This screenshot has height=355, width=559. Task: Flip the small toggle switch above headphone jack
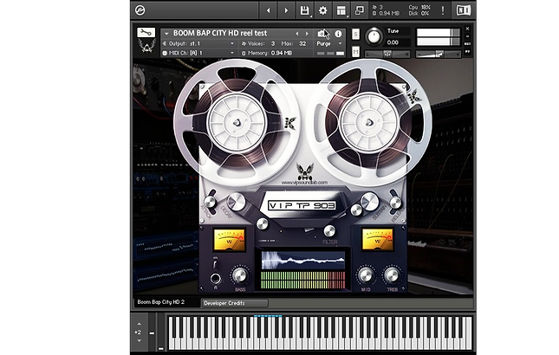pos(215,263)
